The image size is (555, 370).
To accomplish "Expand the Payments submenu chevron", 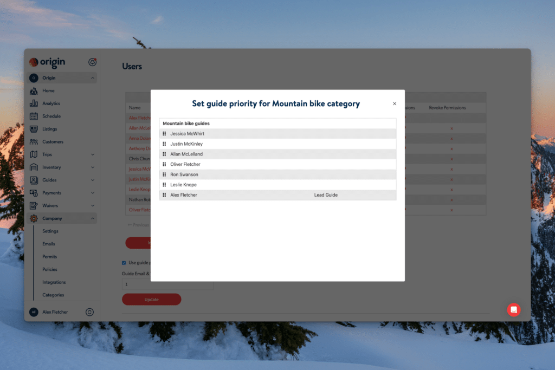I will point(92,193).
